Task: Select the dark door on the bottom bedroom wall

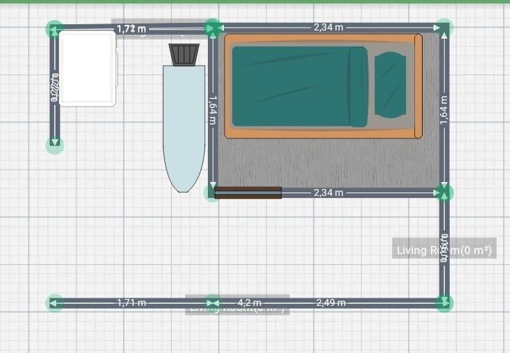Action: click(x=247, y=192)
